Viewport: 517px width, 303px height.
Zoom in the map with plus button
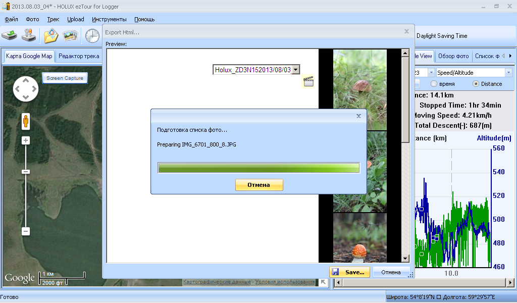26,140
